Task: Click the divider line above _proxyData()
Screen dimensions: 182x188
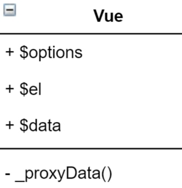Action: [x=91, y=149]
